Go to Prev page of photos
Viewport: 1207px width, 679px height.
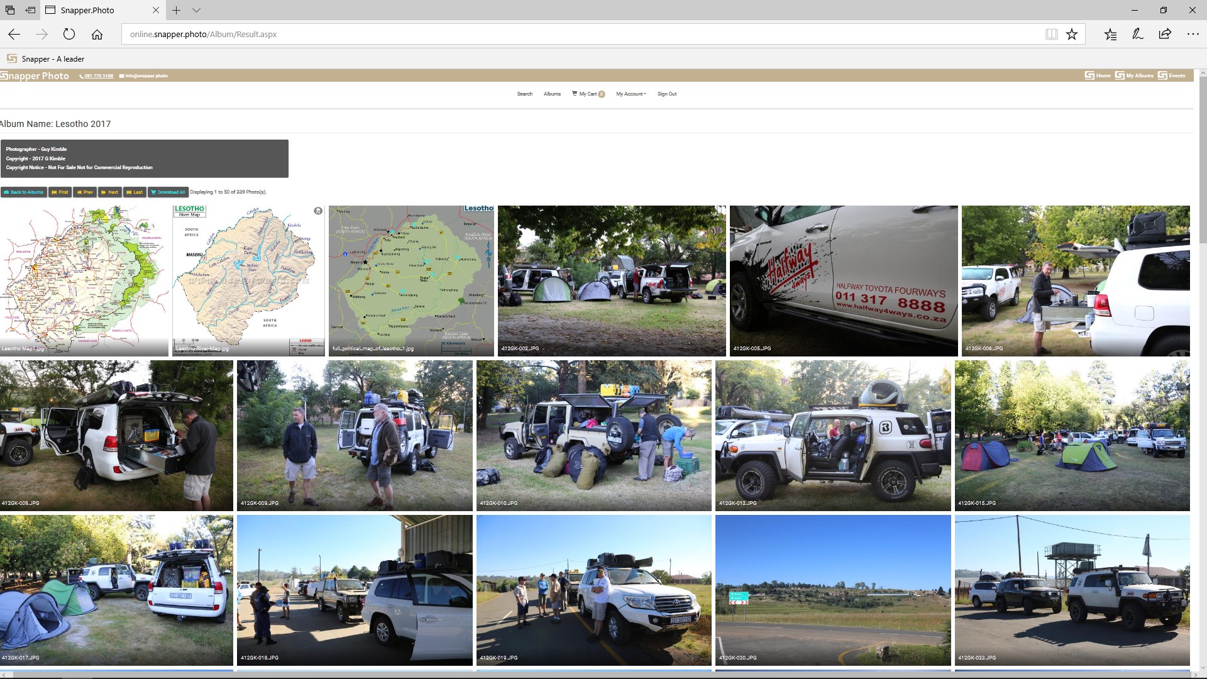coord(85,192)
